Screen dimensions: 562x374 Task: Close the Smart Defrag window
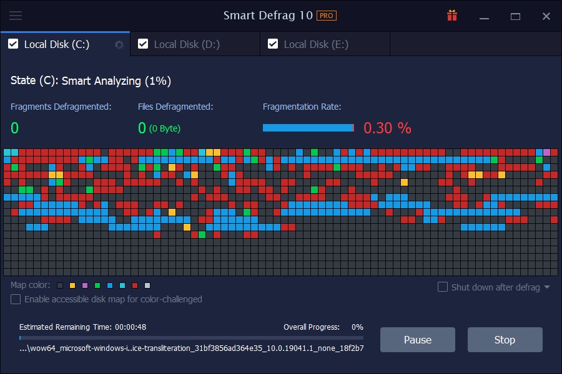pyautogui.click(x=546, y=16)
